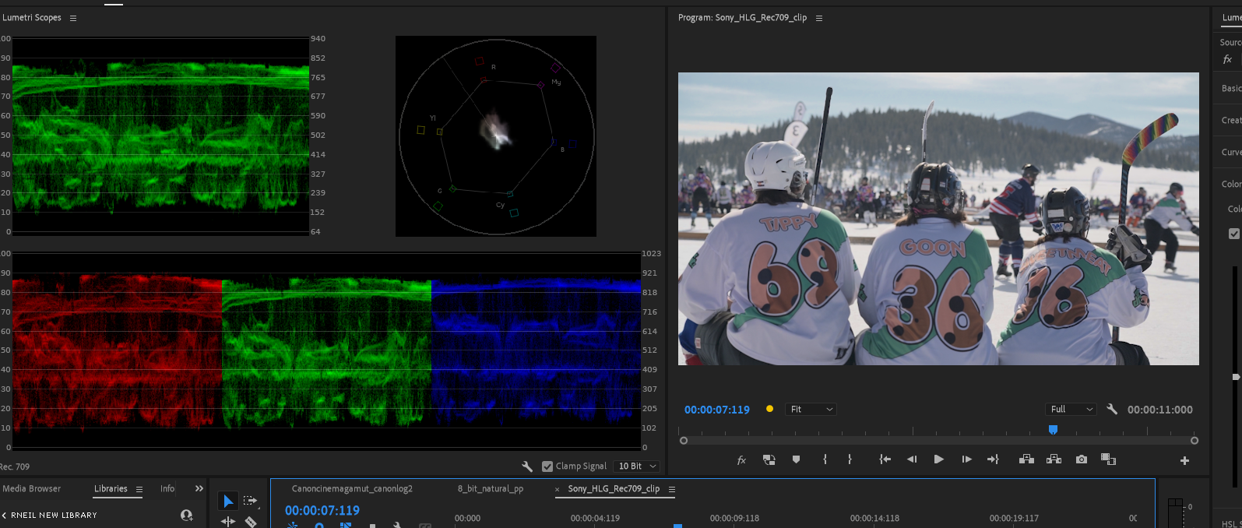Open the Fit zoom level dropdown
1242x528 pixels.
(811, 410)
